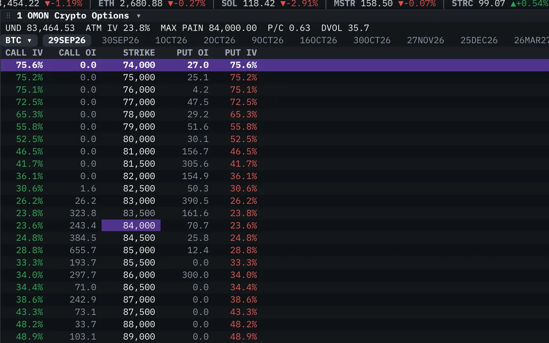Click the SOL 118.42 ticker item

(269, 4)
